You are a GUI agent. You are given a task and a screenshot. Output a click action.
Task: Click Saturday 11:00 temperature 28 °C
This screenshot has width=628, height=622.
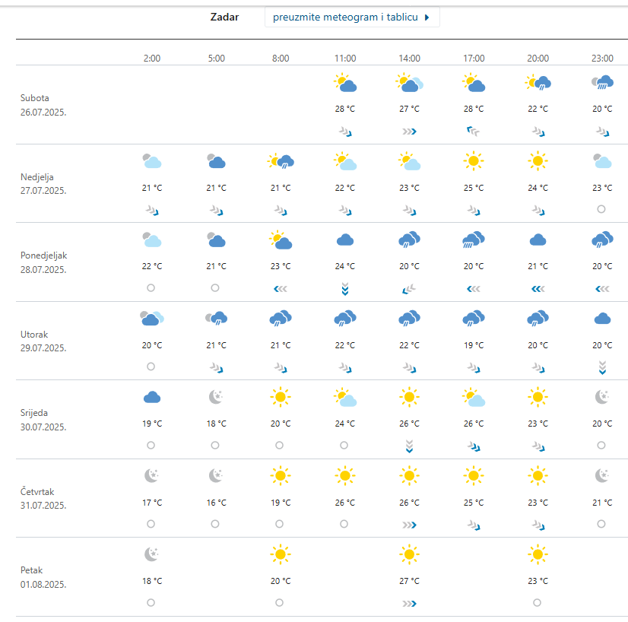[345, 109]
